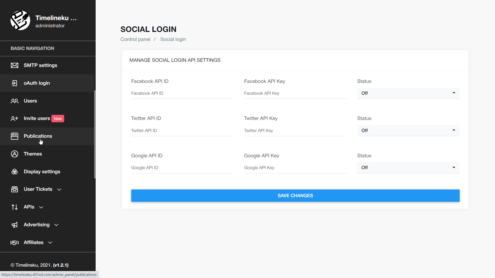This screenshot has height=278, width=495.
Task: Follow the Control panel breadcrumb link
Action: [x=135, y=39]
